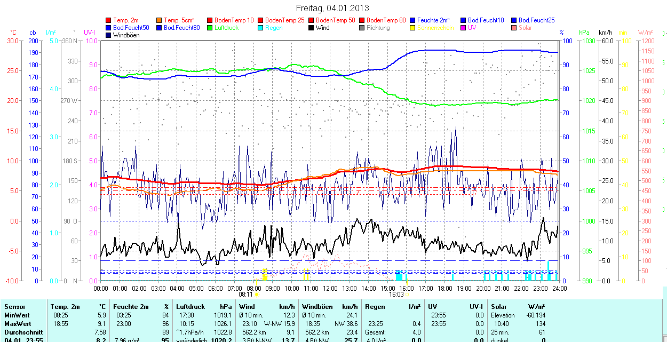The image size is (667, 342).
Task: Click the sunrise marker at 08:11
Action: tap(257, 294)
